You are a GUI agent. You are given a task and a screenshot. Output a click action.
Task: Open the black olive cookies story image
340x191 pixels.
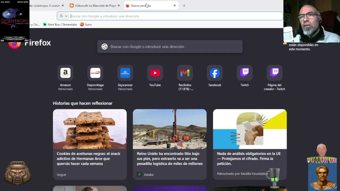(x=90, y=129)
